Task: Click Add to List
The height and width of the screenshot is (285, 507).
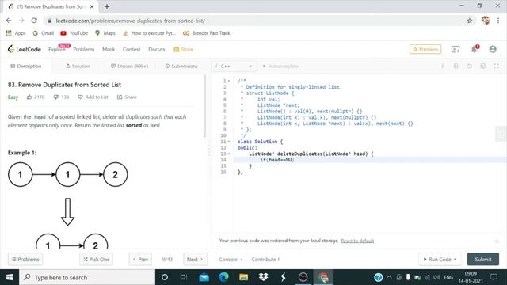Action: (93, 97)
